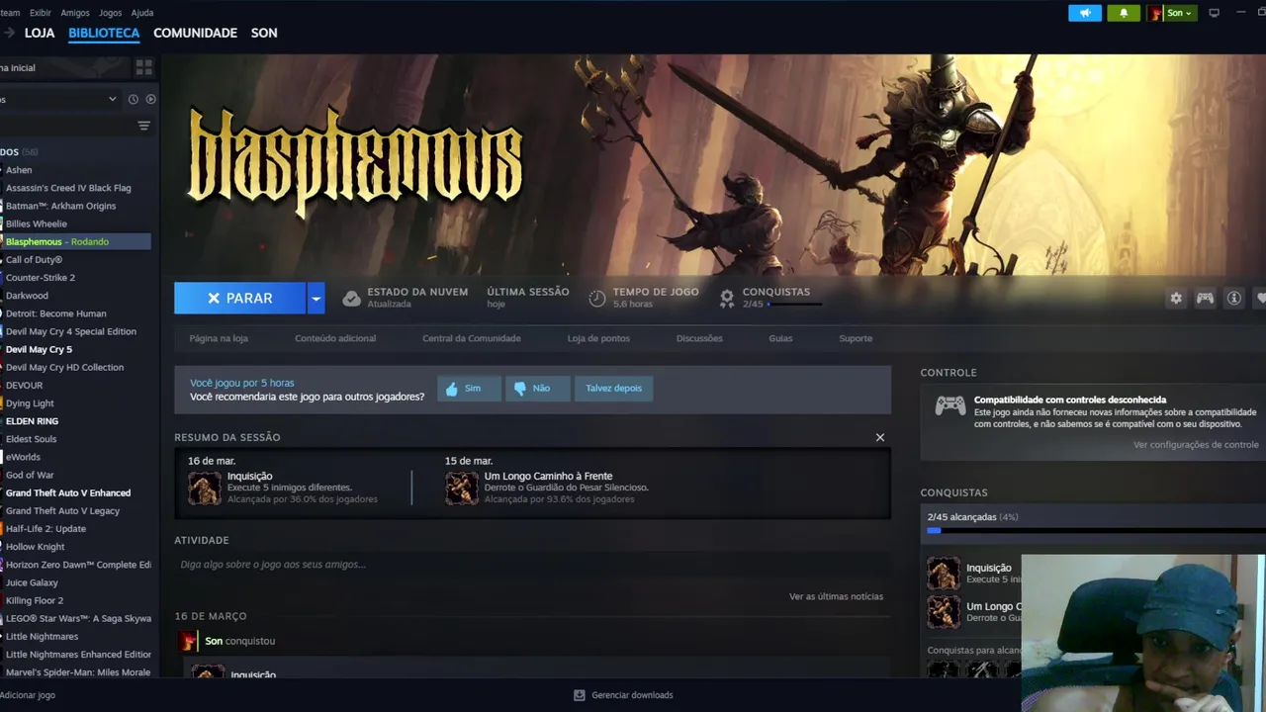
Task: Open Loja de pontos link
Action: coord(598,338)
